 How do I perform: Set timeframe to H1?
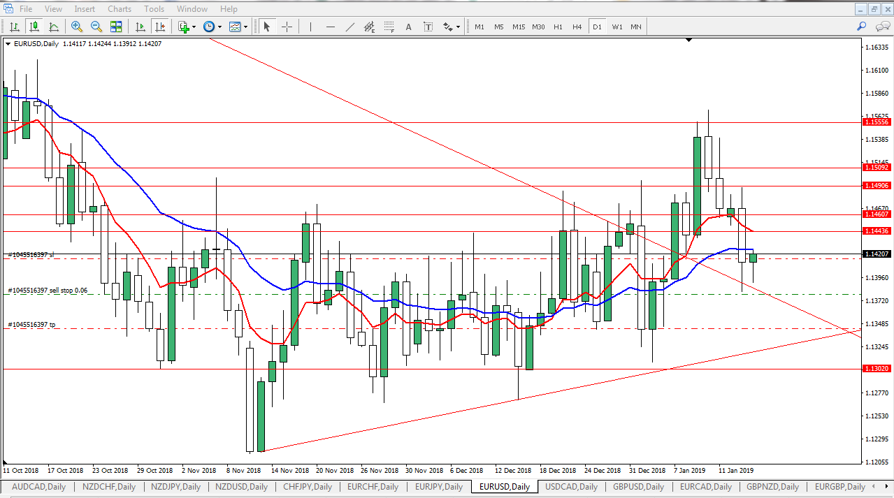(x=558, y=27)
